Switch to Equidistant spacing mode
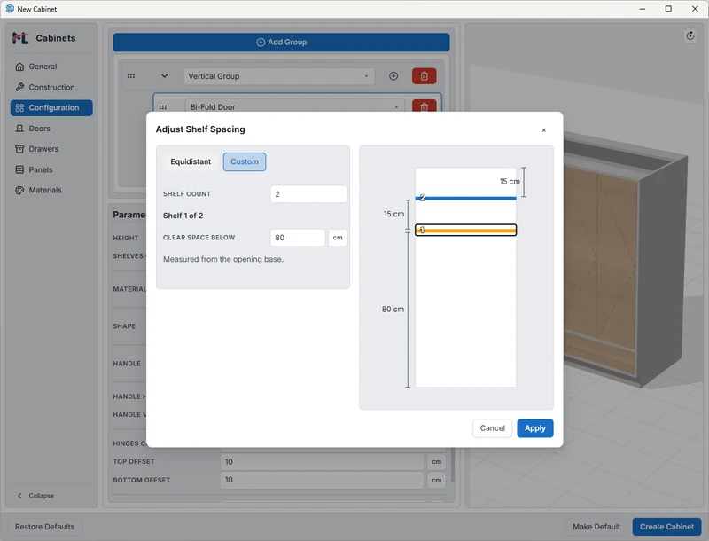The width and height of the screenshot is (709, 541). [x=191, y=161]
